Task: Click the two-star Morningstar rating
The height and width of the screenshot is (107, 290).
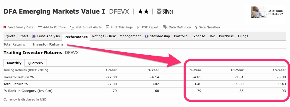Action: click(x=143, y=12)
